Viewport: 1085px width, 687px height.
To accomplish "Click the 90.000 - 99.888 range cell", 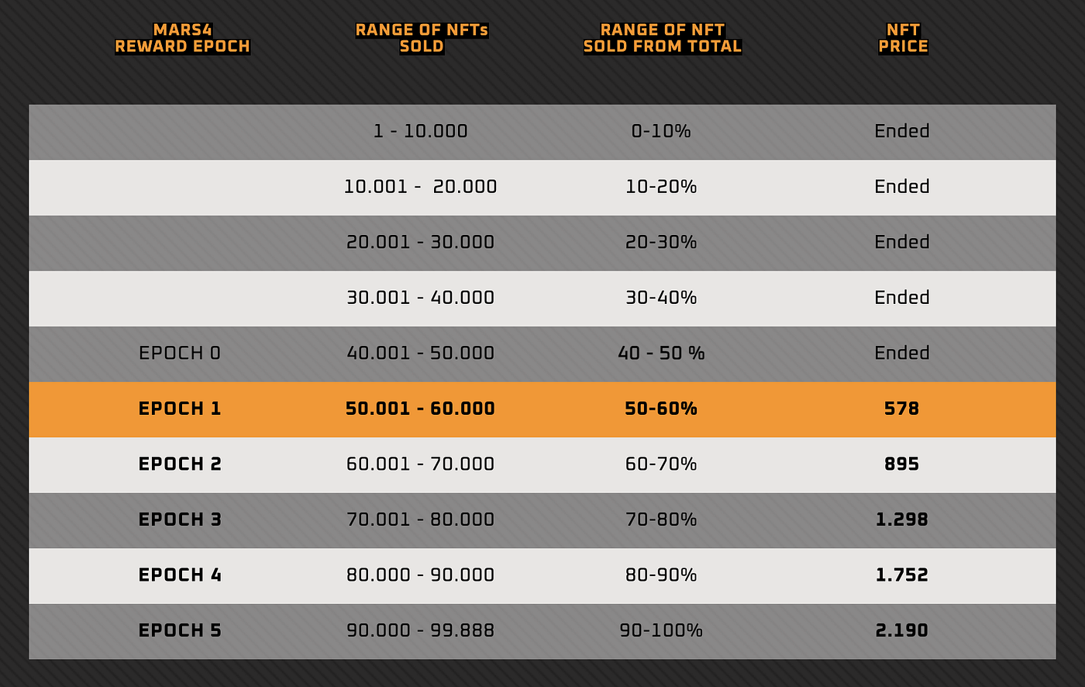I will [420, 631].
